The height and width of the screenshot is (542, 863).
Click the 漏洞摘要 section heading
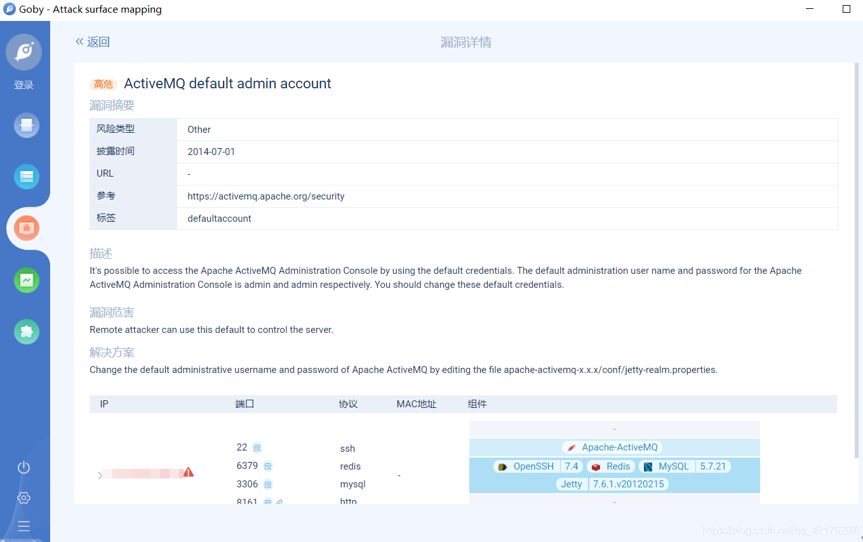click(x=112, y=105)
